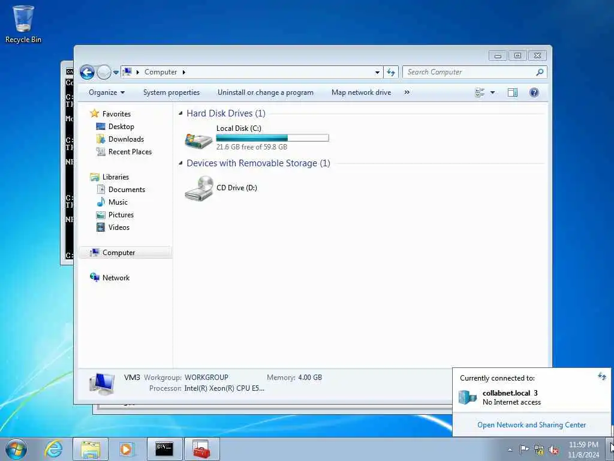Viewport: 614px width, 461px height.
Task: Click the Favorites star icon
Action: tap(94, 113)
